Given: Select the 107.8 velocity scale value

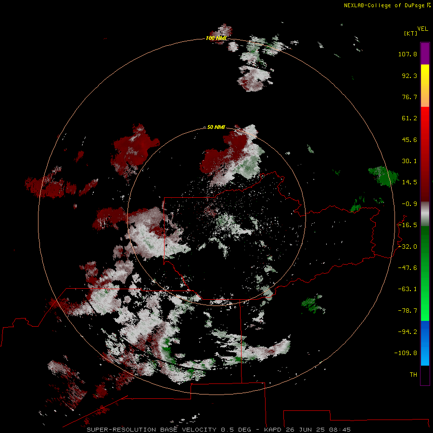Looking at the screenshot, I should (x=408, y=54).
